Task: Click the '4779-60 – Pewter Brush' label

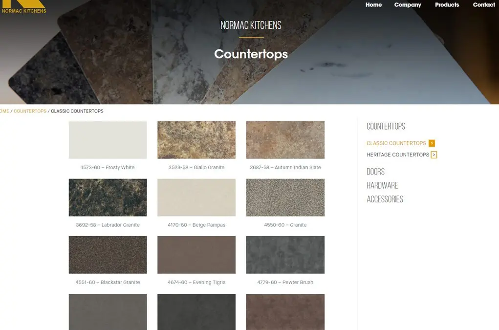Action: [285, 282]
